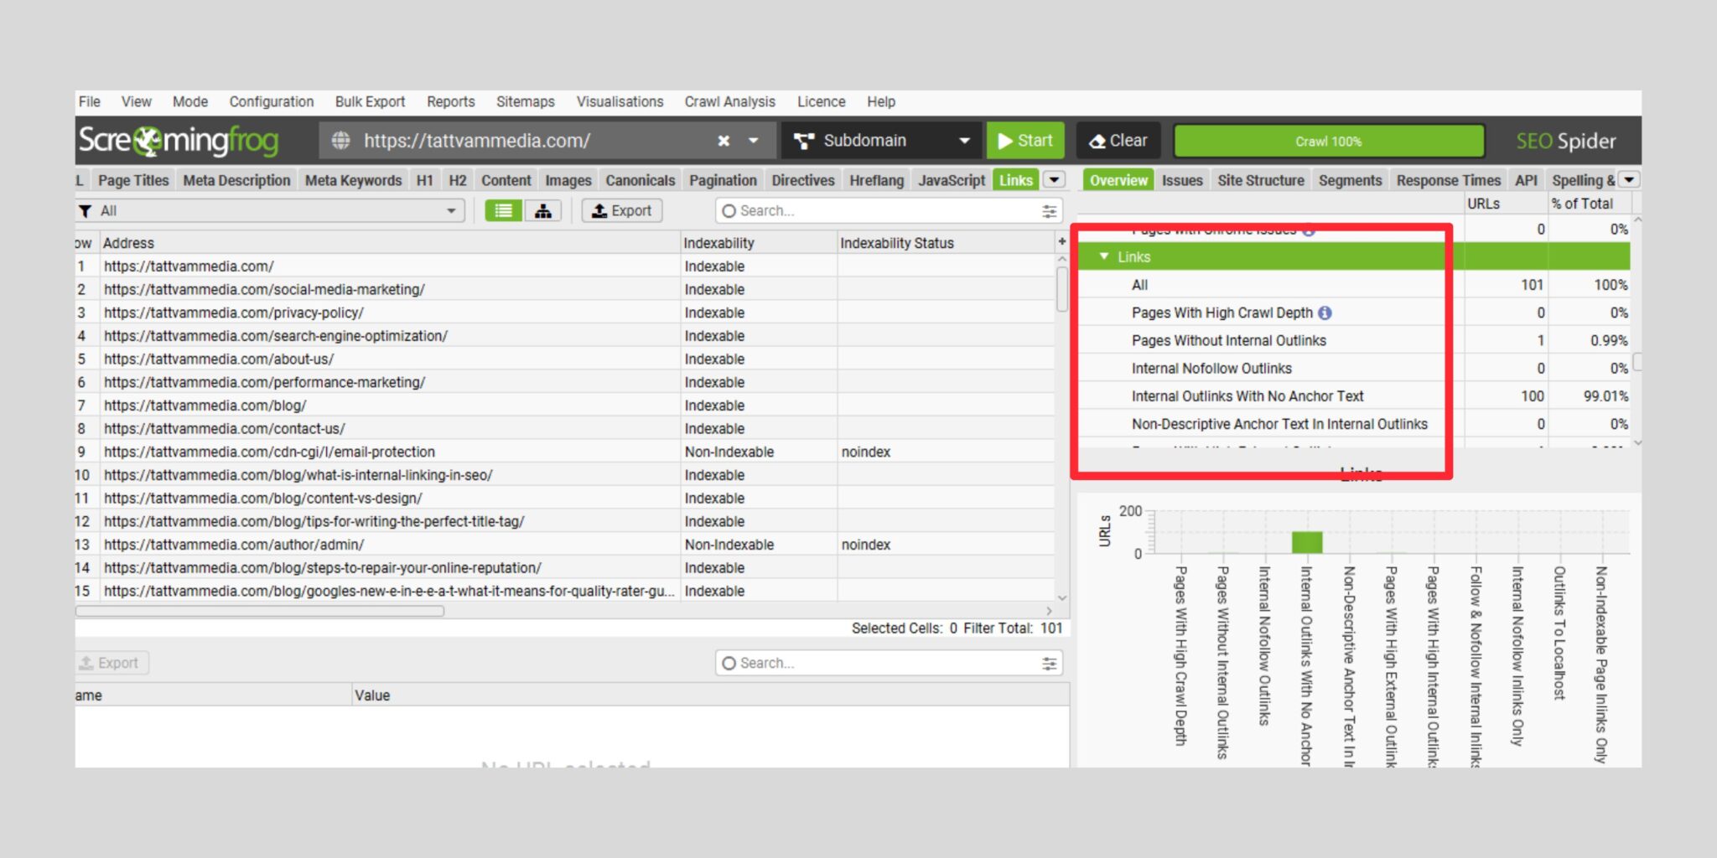
Task: Open the Export icon above the address list
Action: pyautogui.click(x=621, y=210)
